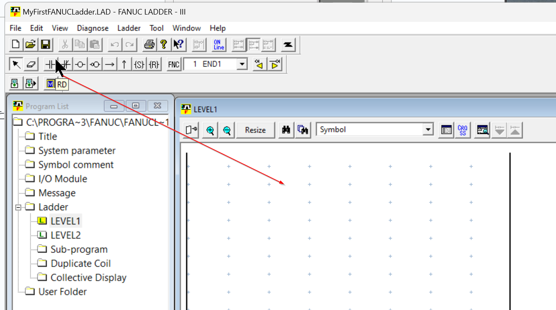
Task: Open the END1 function dropdown
Action: pos(242,64)
